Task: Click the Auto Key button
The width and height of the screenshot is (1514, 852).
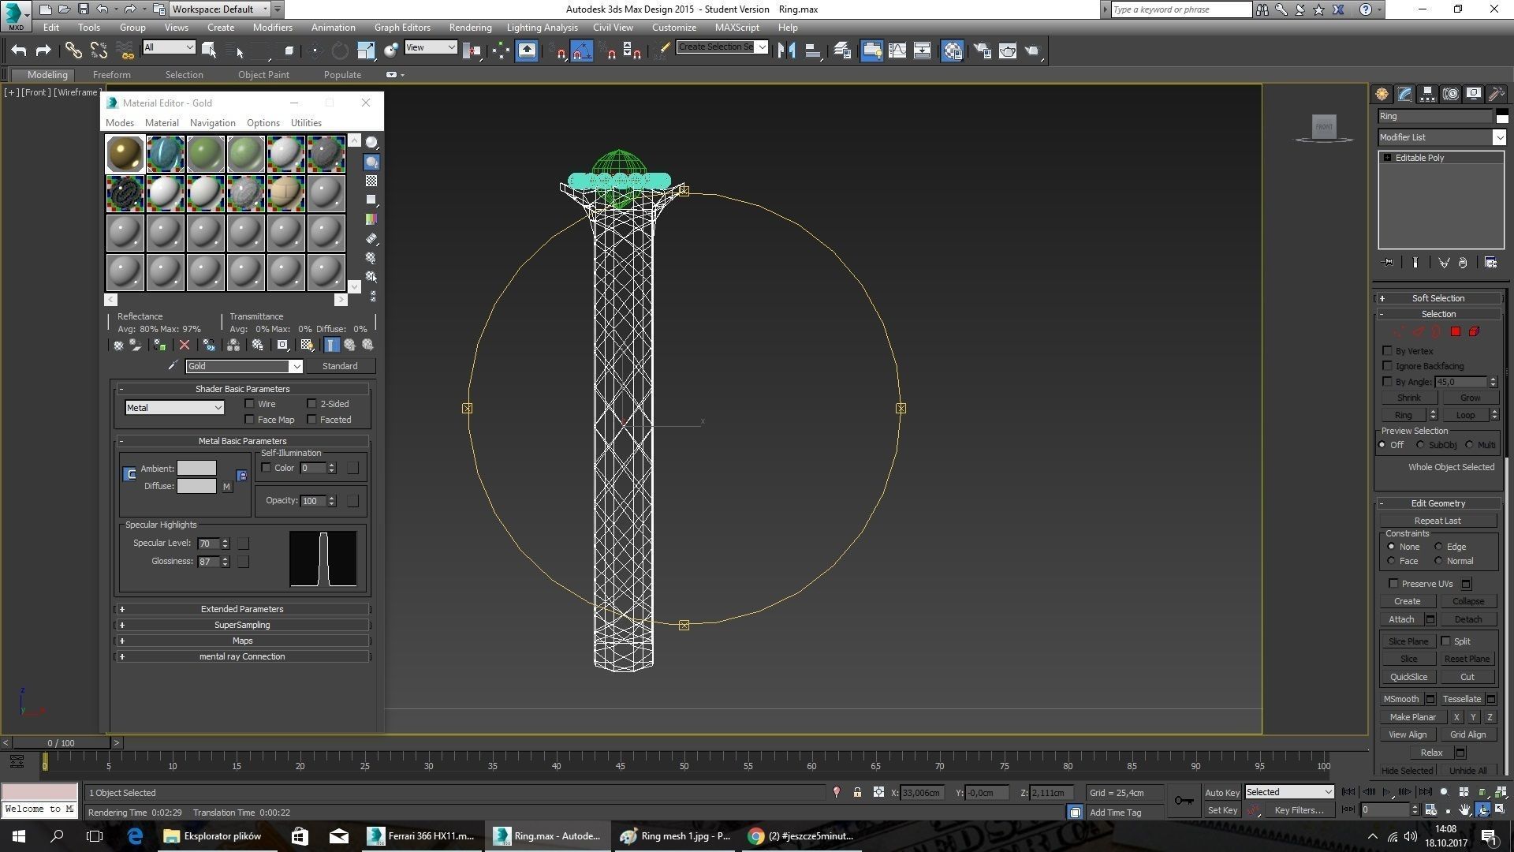Action: tap(1222, 792)
